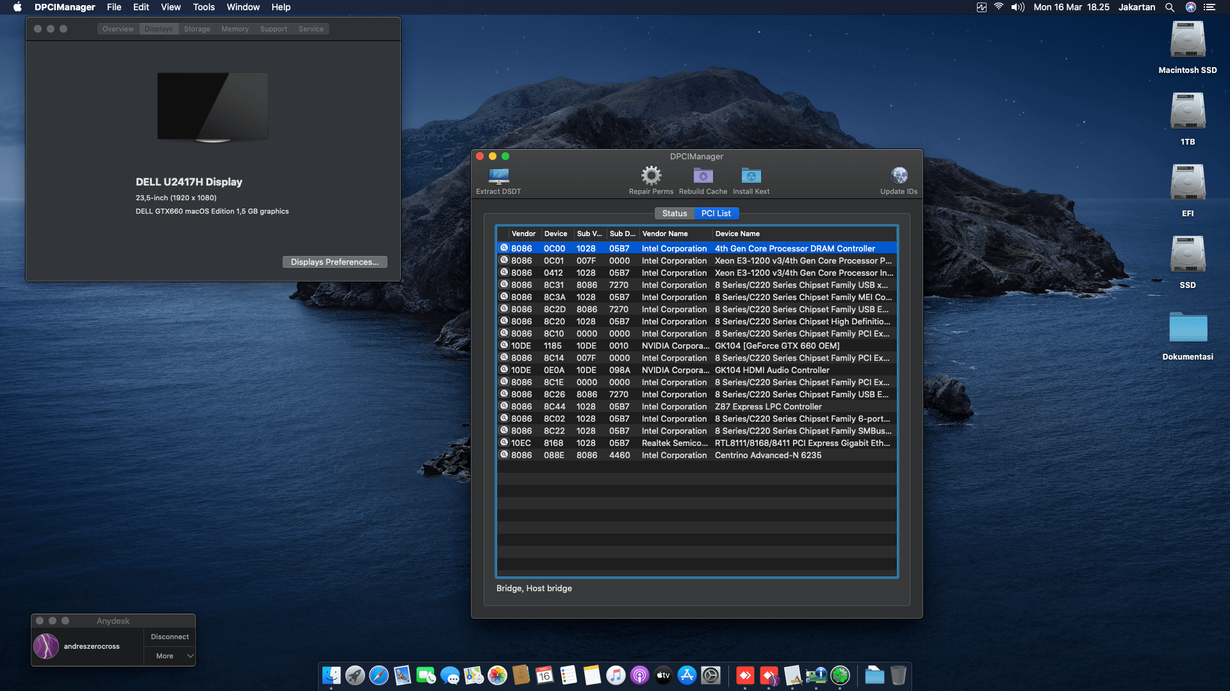Open the Memory tab in About This Mac
1230x691 pixels.
pos(235,29)
